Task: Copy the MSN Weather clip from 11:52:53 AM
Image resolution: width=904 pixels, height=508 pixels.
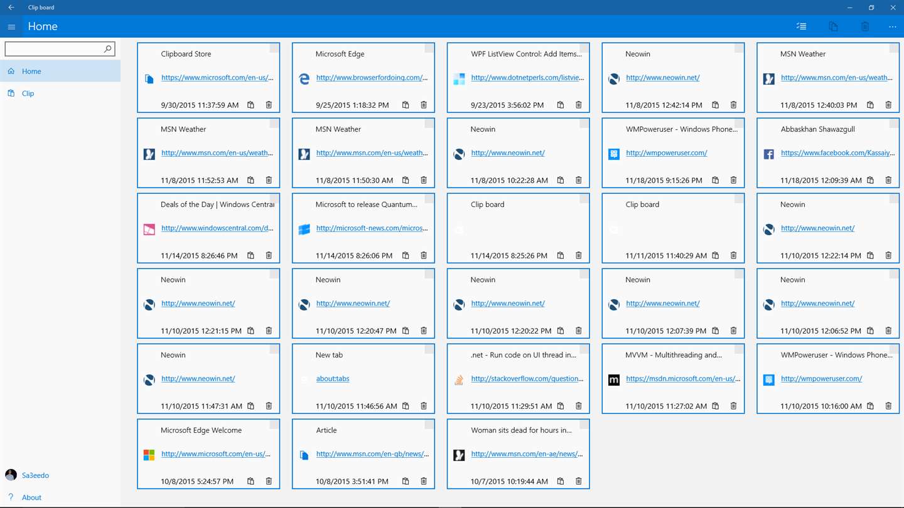Action: pyautogui.click(x=251, y=180)
